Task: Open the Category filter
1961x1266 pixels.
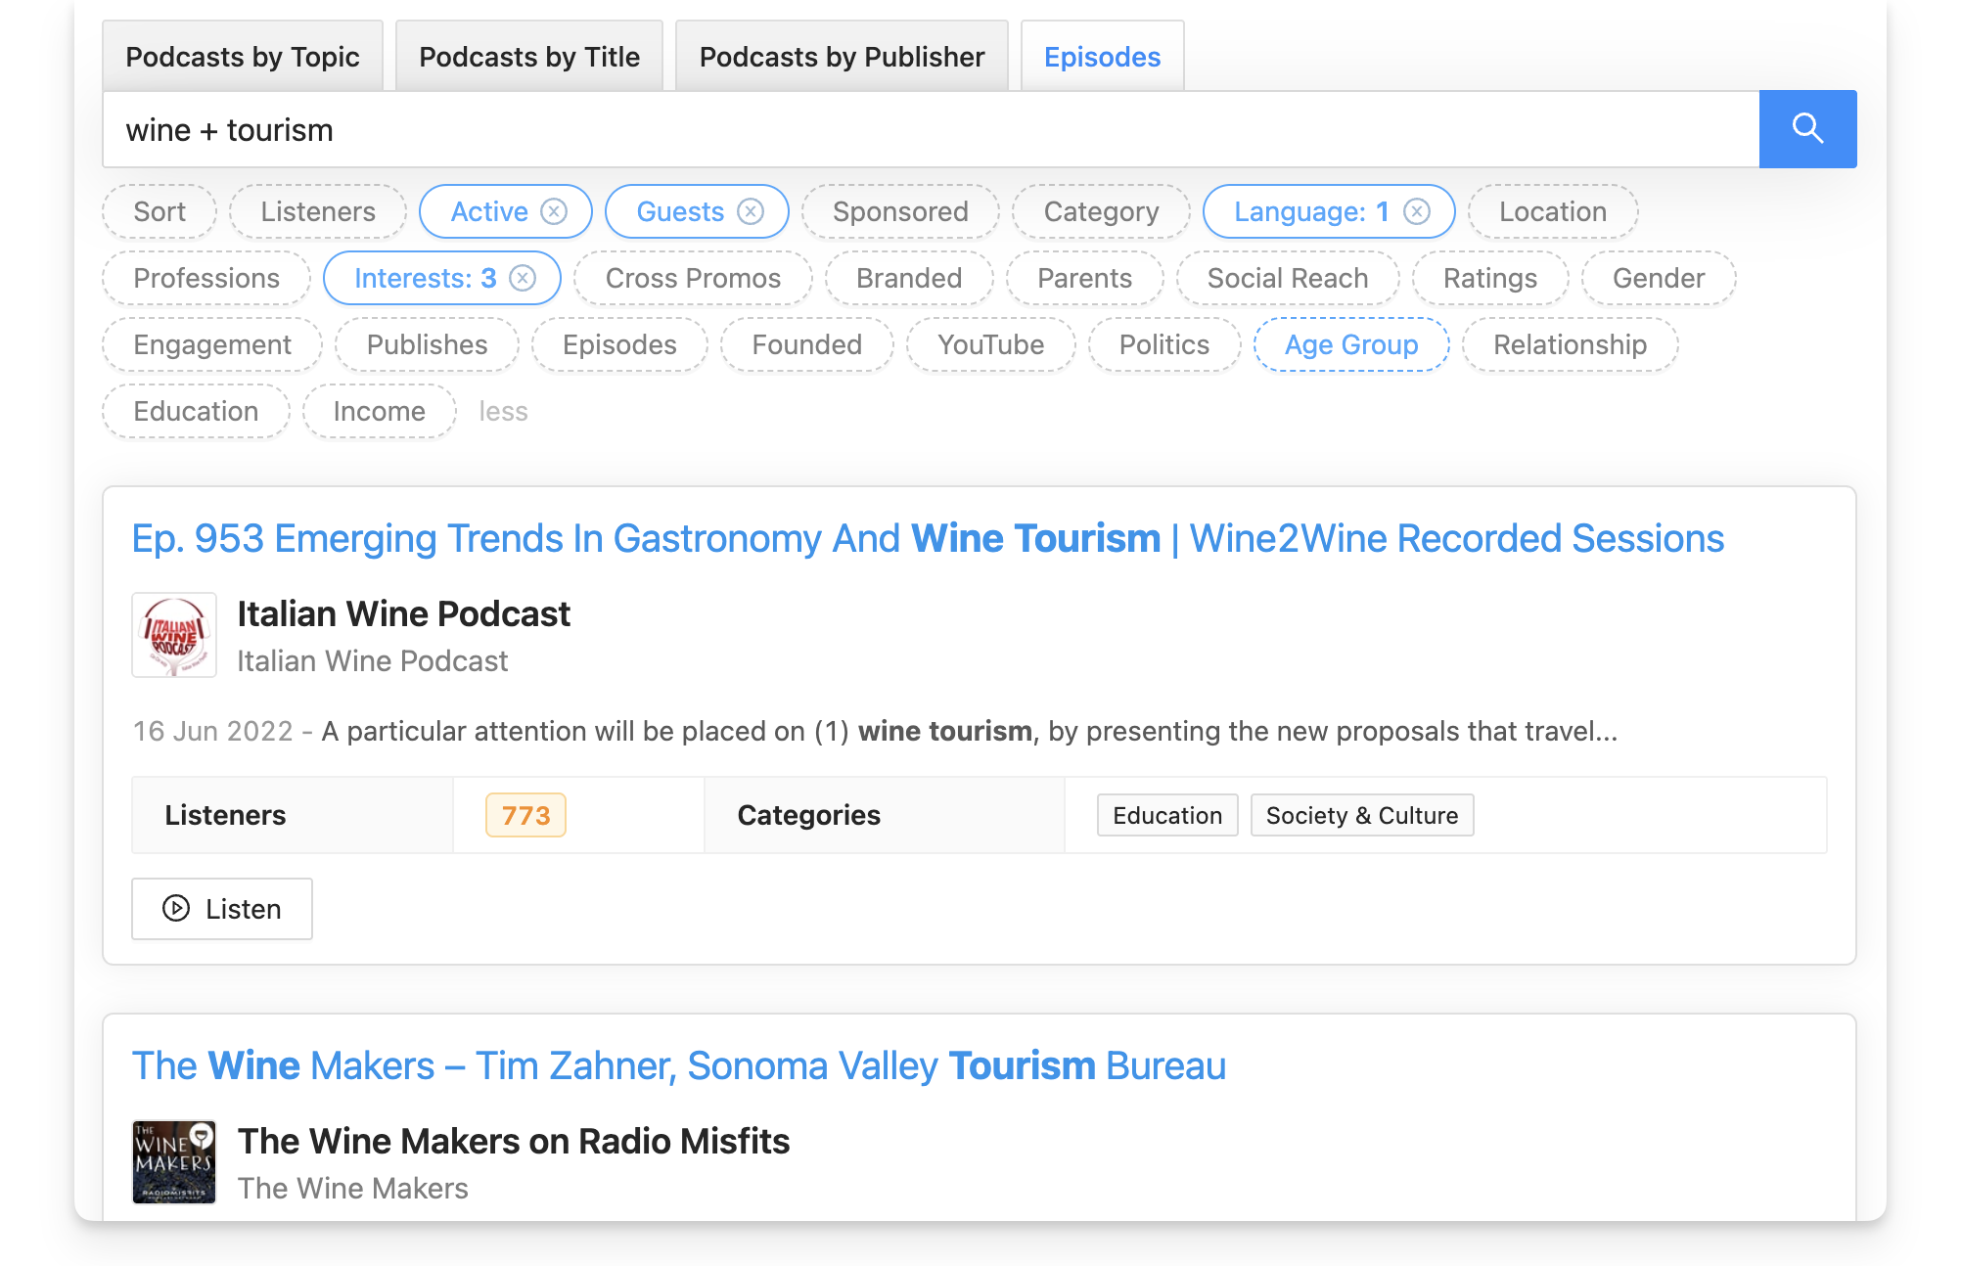Action: pyautogui.click(x=1100, y=211)
